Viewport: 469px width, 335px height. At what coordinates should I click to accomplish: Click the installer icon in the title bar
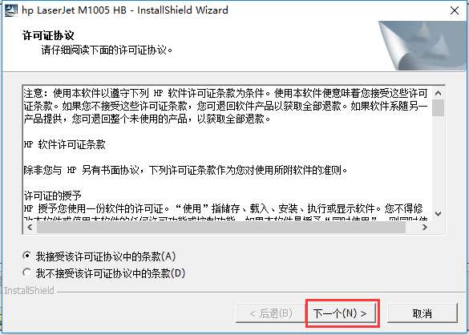[x=11, y=10]
